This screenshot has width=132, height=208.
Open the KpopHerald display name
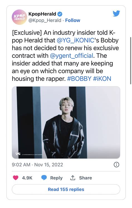pyautogui.click(x=42, y=14)
